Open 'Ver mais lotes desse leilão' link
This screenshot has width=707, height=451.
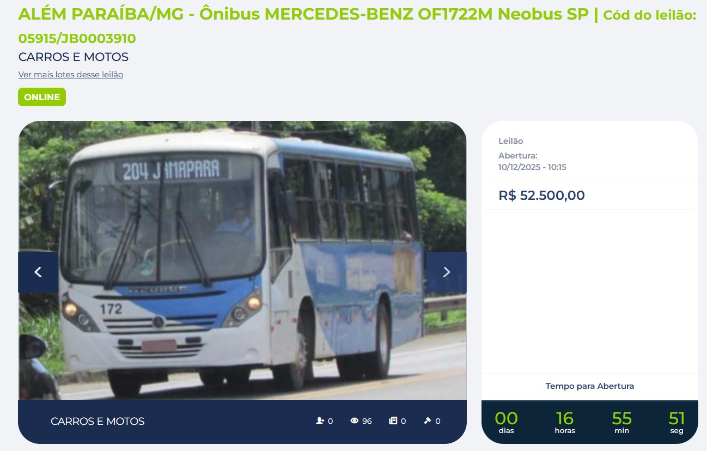point(71,75)
